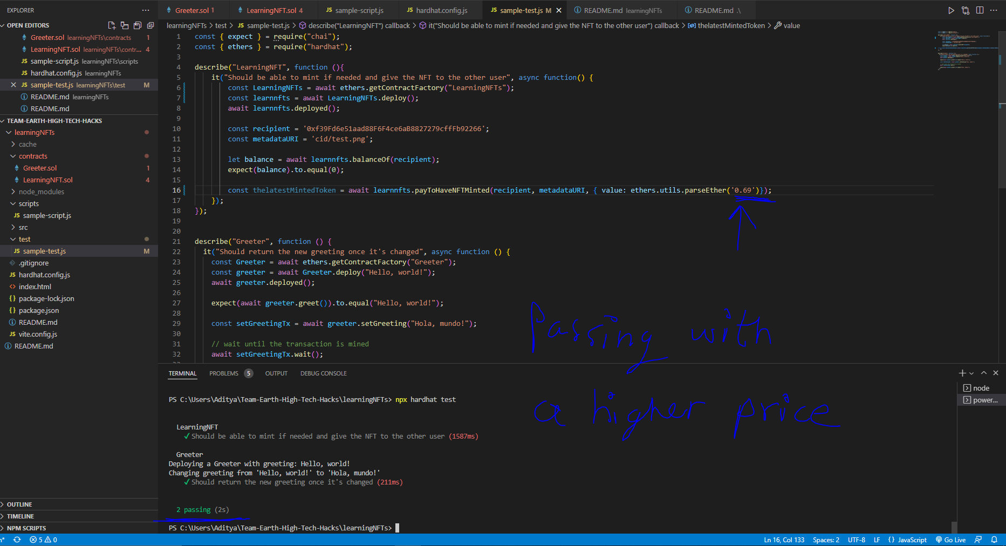Screen dimensions: 1006x546
Task: Click the thelatestMintedToken breadcrumb
Action: pyautogui.click(x=726, y=25)
